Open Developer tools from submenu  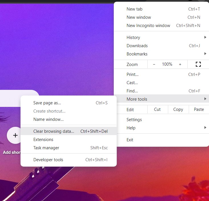pyautogui.click(x=69, y=160)
